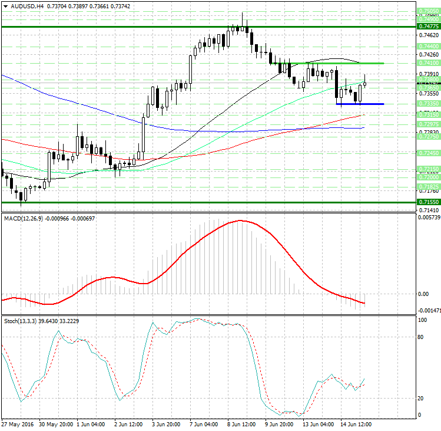Select the Stoch(13,3,3) indicator label
This screenshot has width=441, height=431.
[21, 321]
